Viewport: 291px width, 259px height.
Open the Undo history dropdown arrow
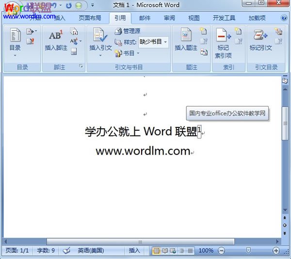pyautogui.click(x=61, y=5)
